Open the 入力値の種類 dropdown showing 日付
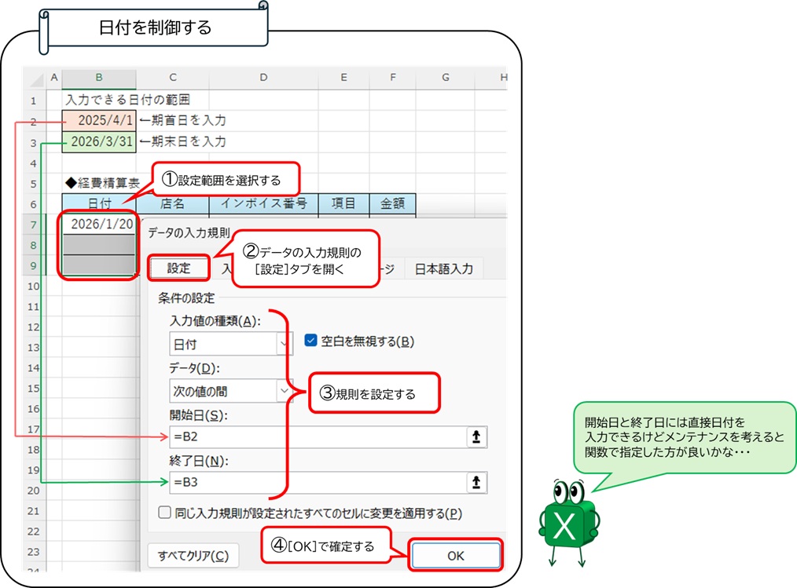The image size is (797, 588). [284, 343]
